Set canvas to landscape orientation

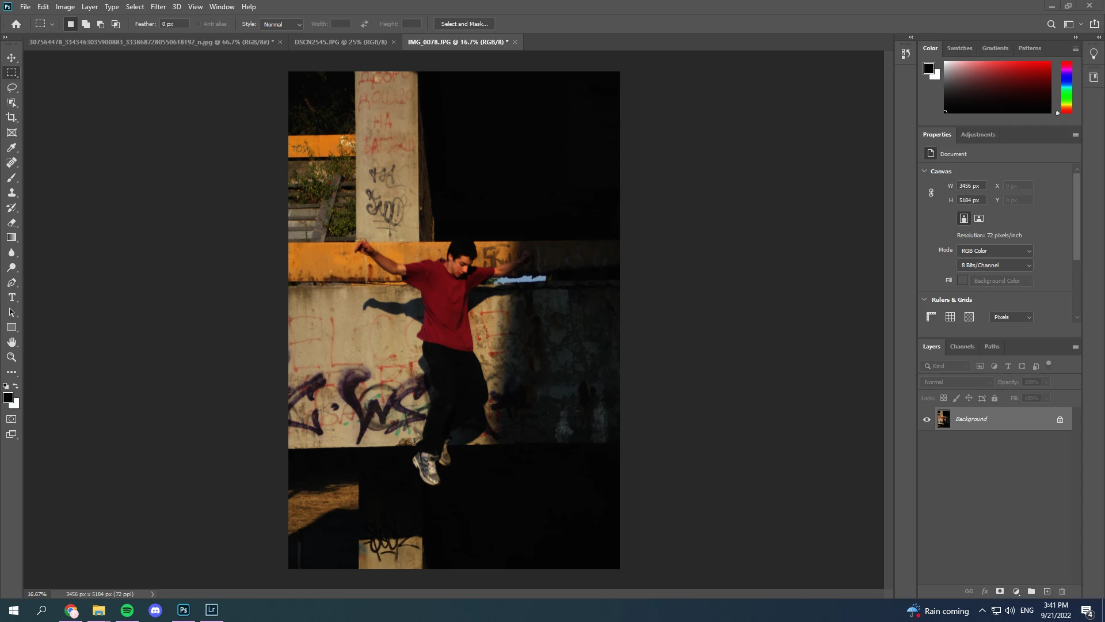(979, 218)
